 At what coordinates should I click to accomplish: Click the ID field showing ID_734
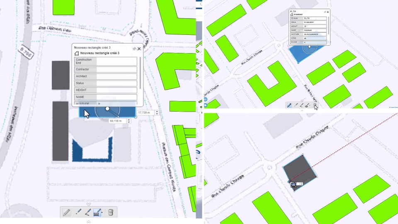tap(315, 18)
